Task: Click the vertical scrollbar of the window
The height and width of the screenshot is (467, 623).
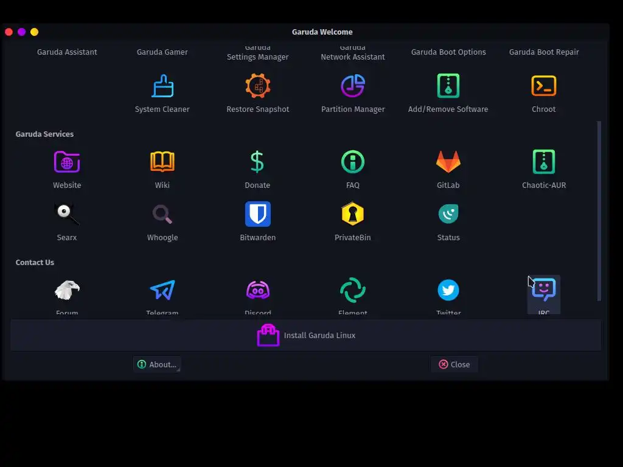Action: point(599,210)
